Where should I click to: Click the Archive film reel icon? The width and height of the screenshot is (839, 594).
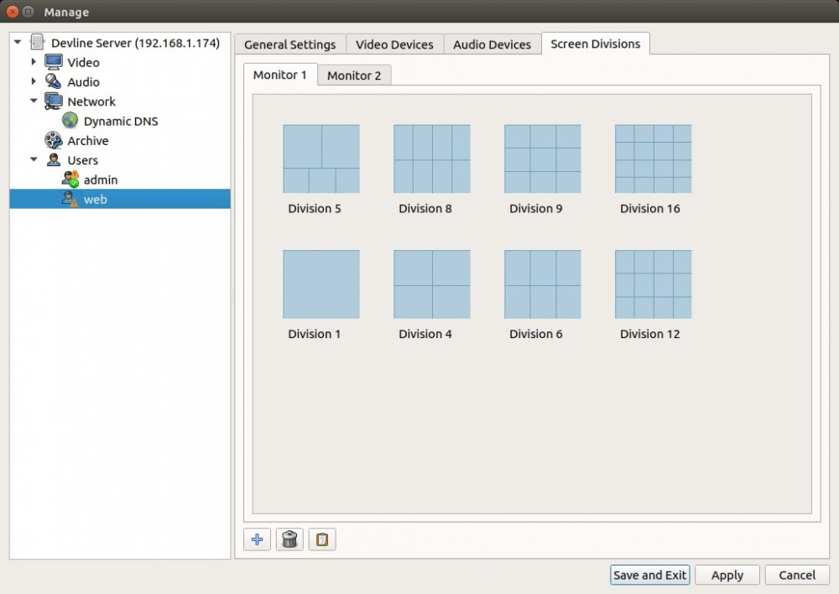coord(54,140)
